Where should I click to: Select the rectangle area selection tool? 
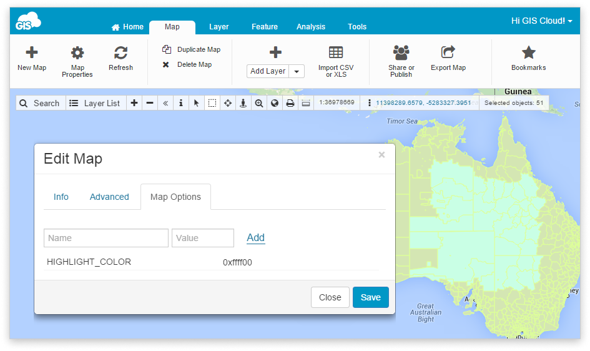coord(212,103)
